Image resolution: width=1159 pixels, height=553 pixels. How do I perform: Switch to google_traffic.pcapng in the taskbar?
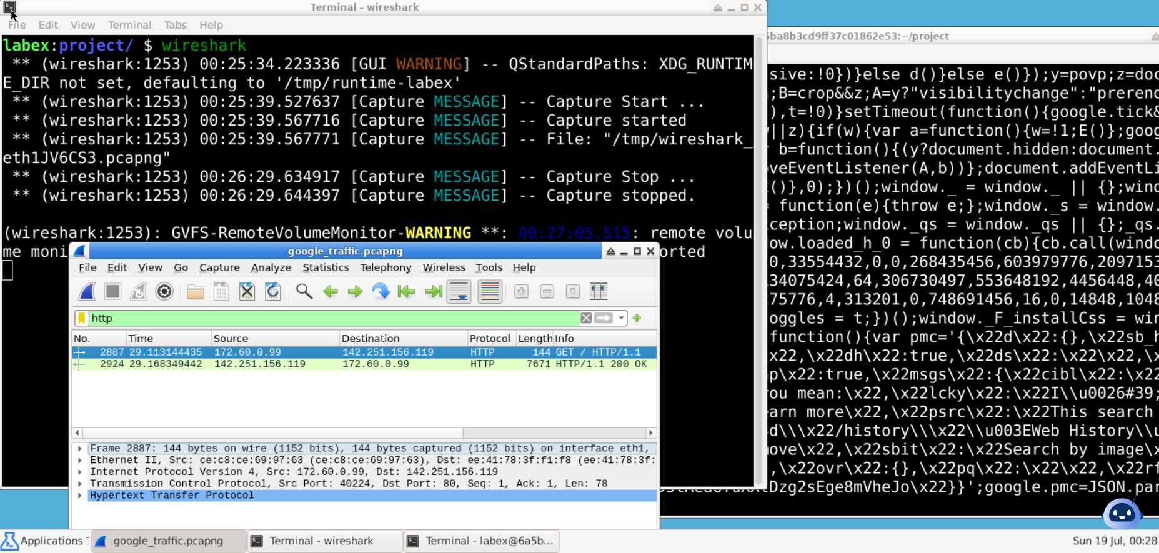click(169, 541)
